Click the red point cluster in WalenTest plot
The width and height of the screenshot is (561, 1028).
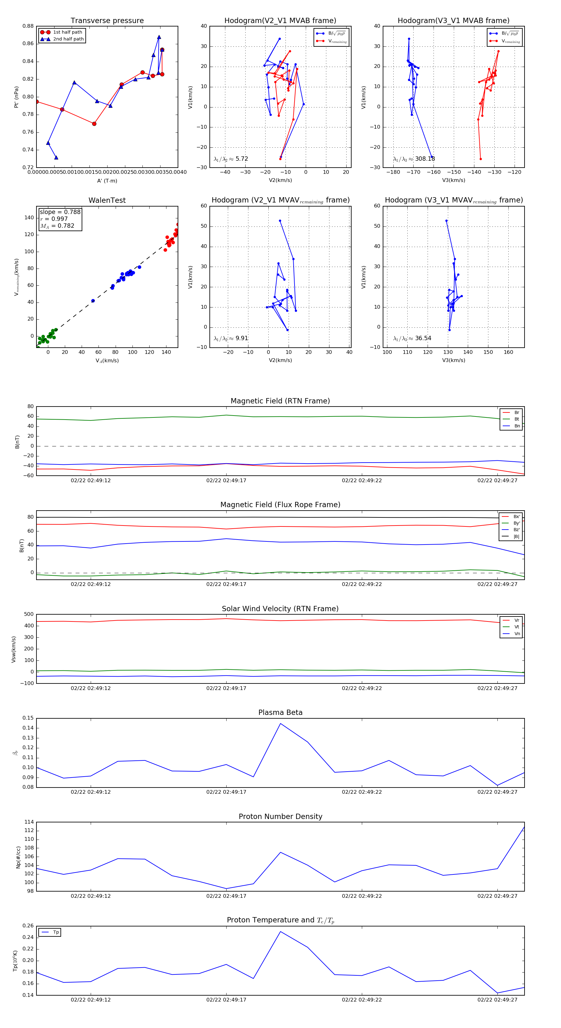coord(172,237)
